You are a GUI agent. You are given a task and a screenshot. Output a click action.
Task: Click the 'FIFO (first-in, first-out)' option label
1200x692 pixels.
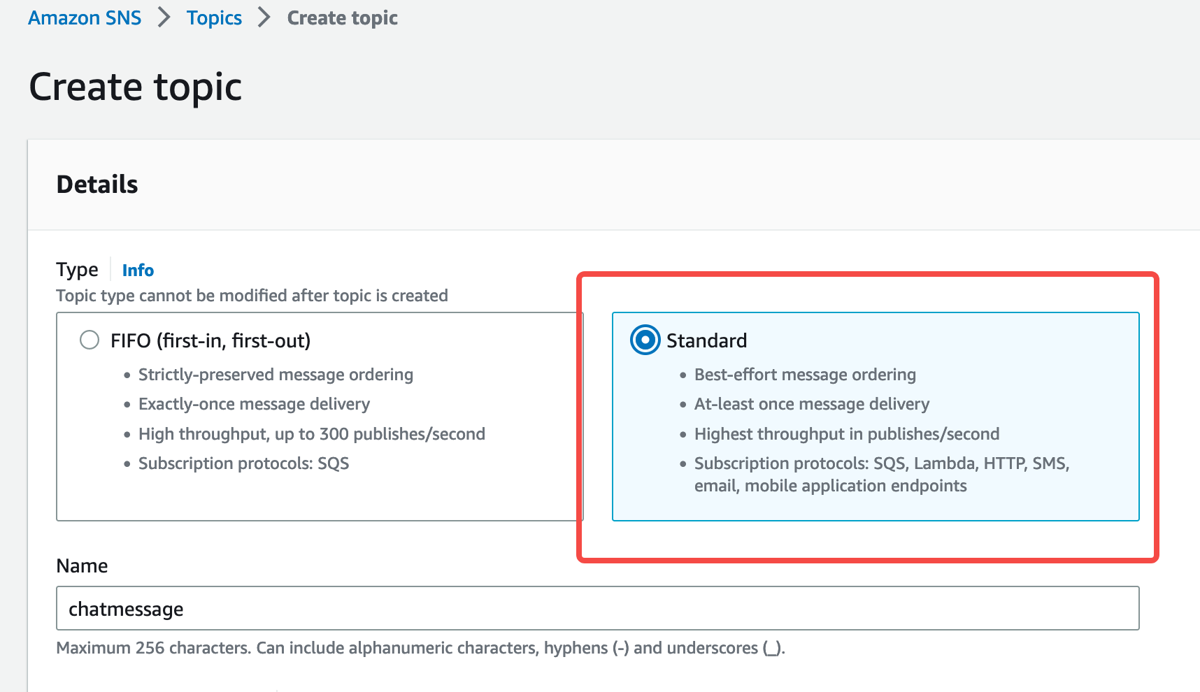(210, 340)
